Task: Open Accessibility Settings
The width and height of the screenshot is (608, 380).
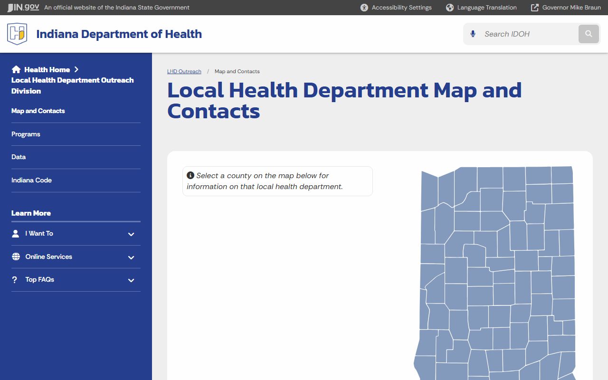Action: 396,8
